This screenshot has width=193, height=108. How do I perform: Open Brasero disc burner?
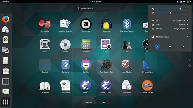[65, 46]
